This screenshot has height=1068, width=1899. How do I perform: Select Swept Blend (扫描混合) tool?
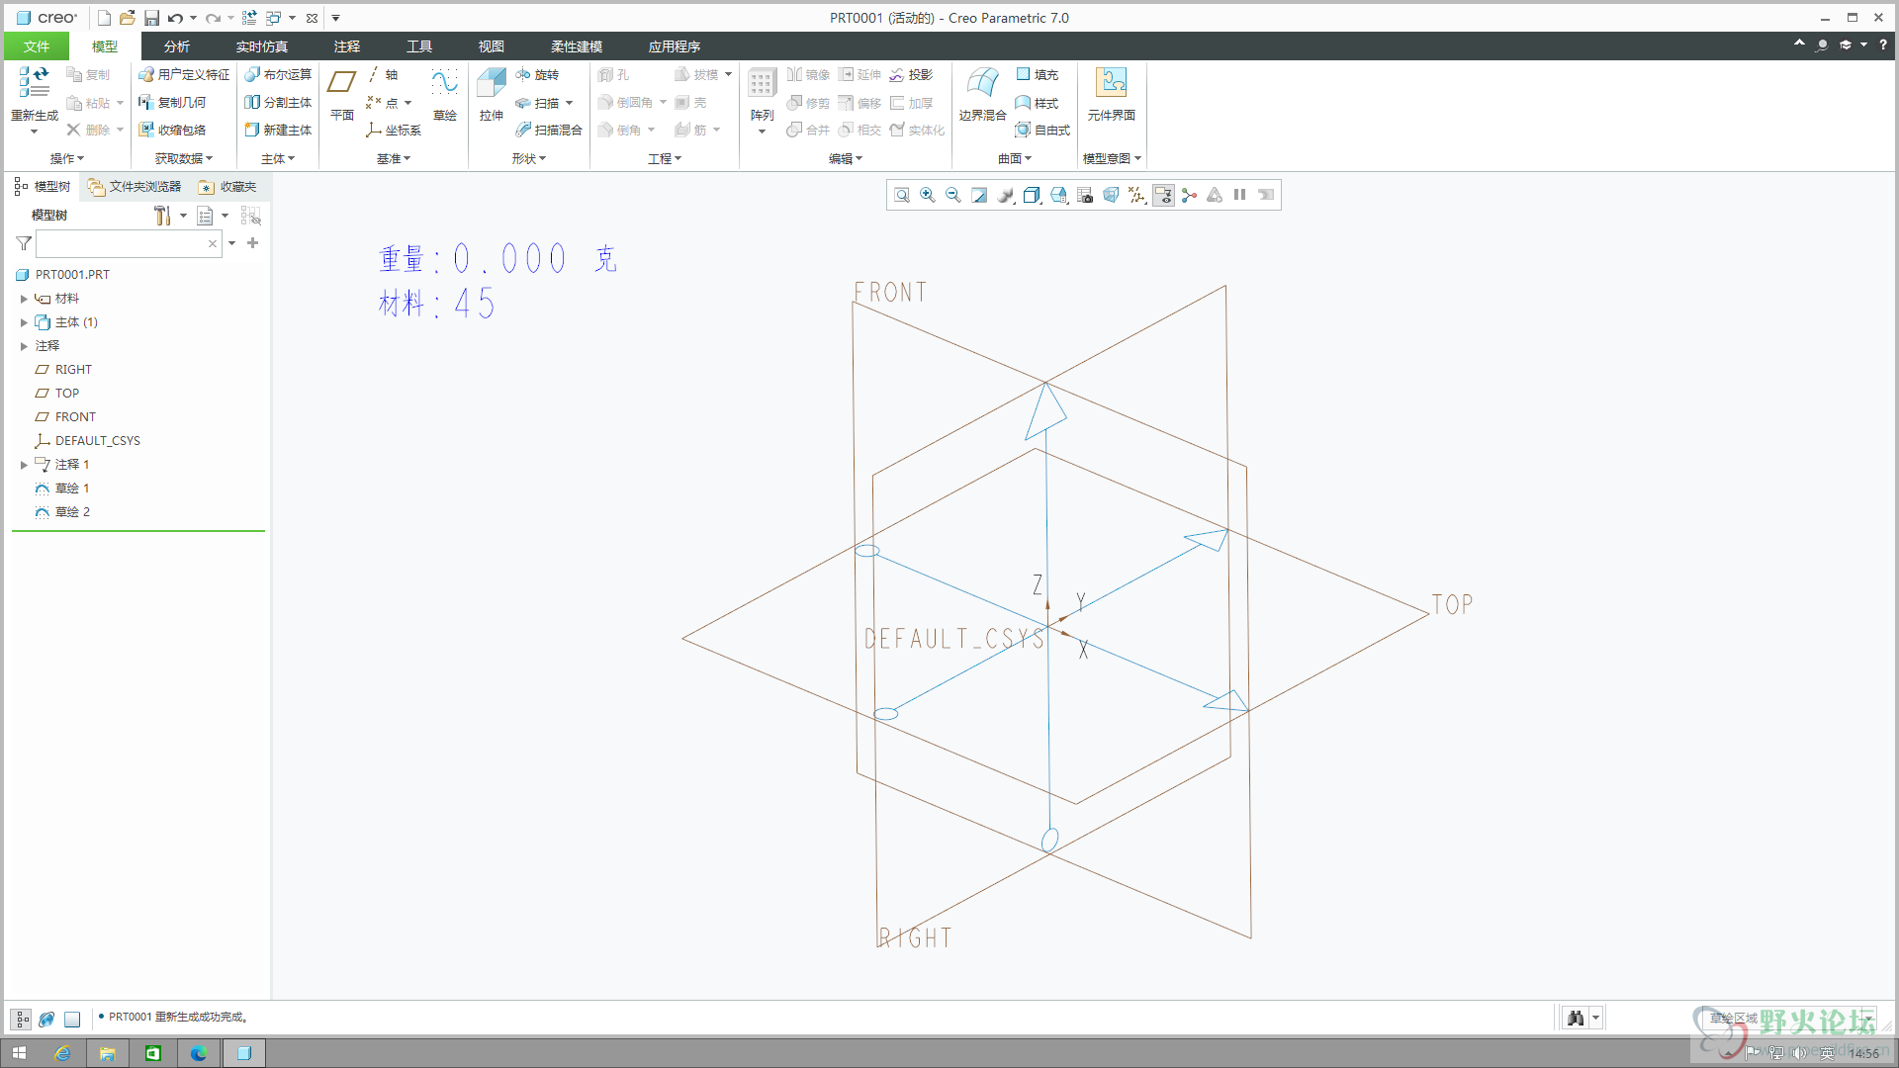tap(549, 130)
